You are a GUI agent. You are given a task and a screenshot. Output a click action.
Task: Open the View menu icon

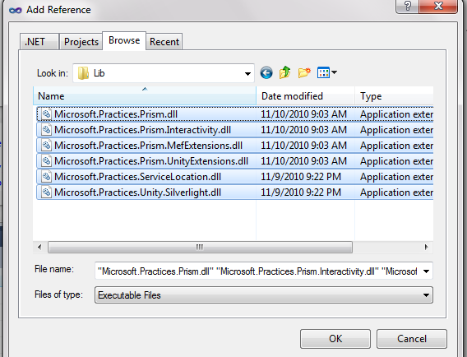tap(323, 72)
